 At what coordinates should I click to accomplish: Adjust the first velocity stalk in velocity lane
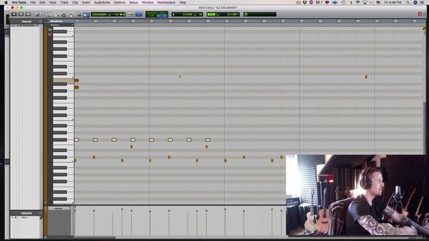75,222
